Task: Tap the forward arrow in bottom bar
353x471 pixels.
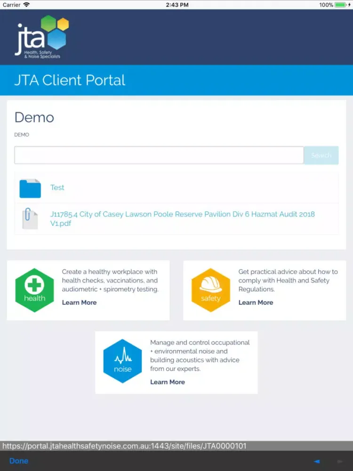Action: [339, 461]
